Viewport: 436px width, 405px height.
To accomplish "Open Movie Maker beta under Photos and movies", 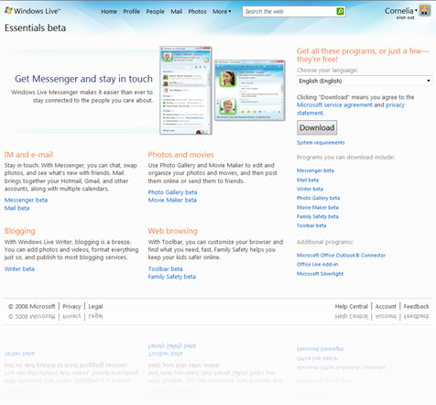I will pyautogui.click(x=172, y=200).
